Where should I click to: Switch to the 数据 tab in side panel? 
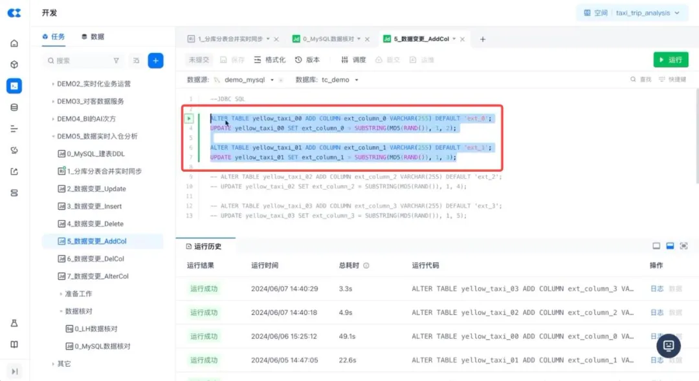93,37
